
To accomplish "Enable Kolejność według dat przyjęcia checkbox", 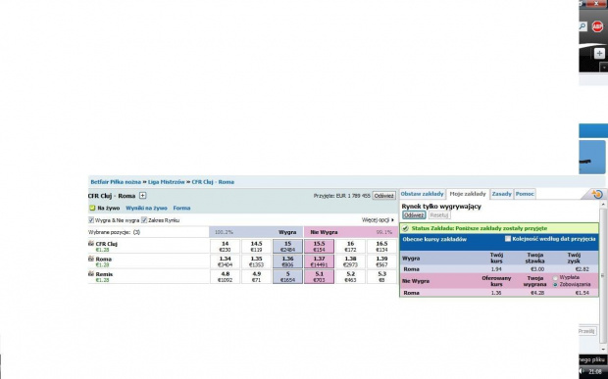I will pos(508,239).
